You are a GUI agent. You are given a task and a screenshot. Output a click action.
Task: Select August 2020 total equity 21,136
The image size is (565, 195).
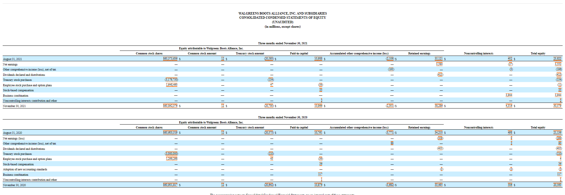click(557, 132)
